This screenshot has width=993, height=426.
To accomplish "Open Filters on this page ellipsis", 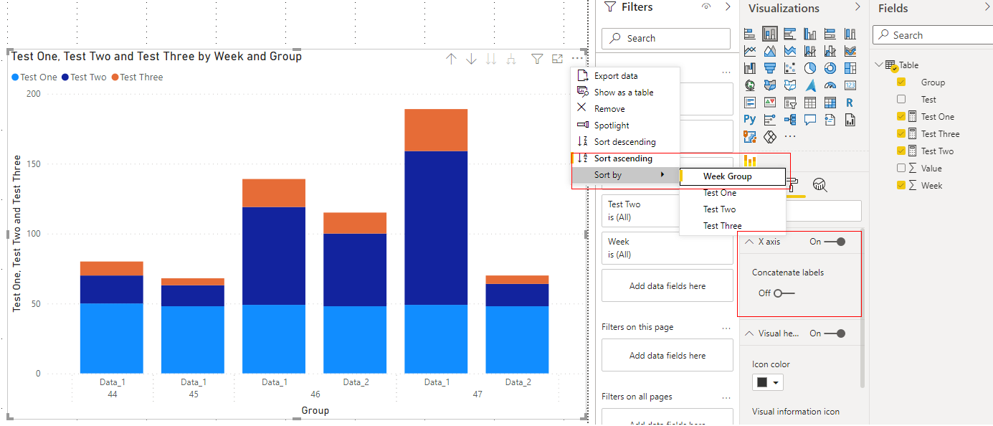I will click(x=726, y=328).
